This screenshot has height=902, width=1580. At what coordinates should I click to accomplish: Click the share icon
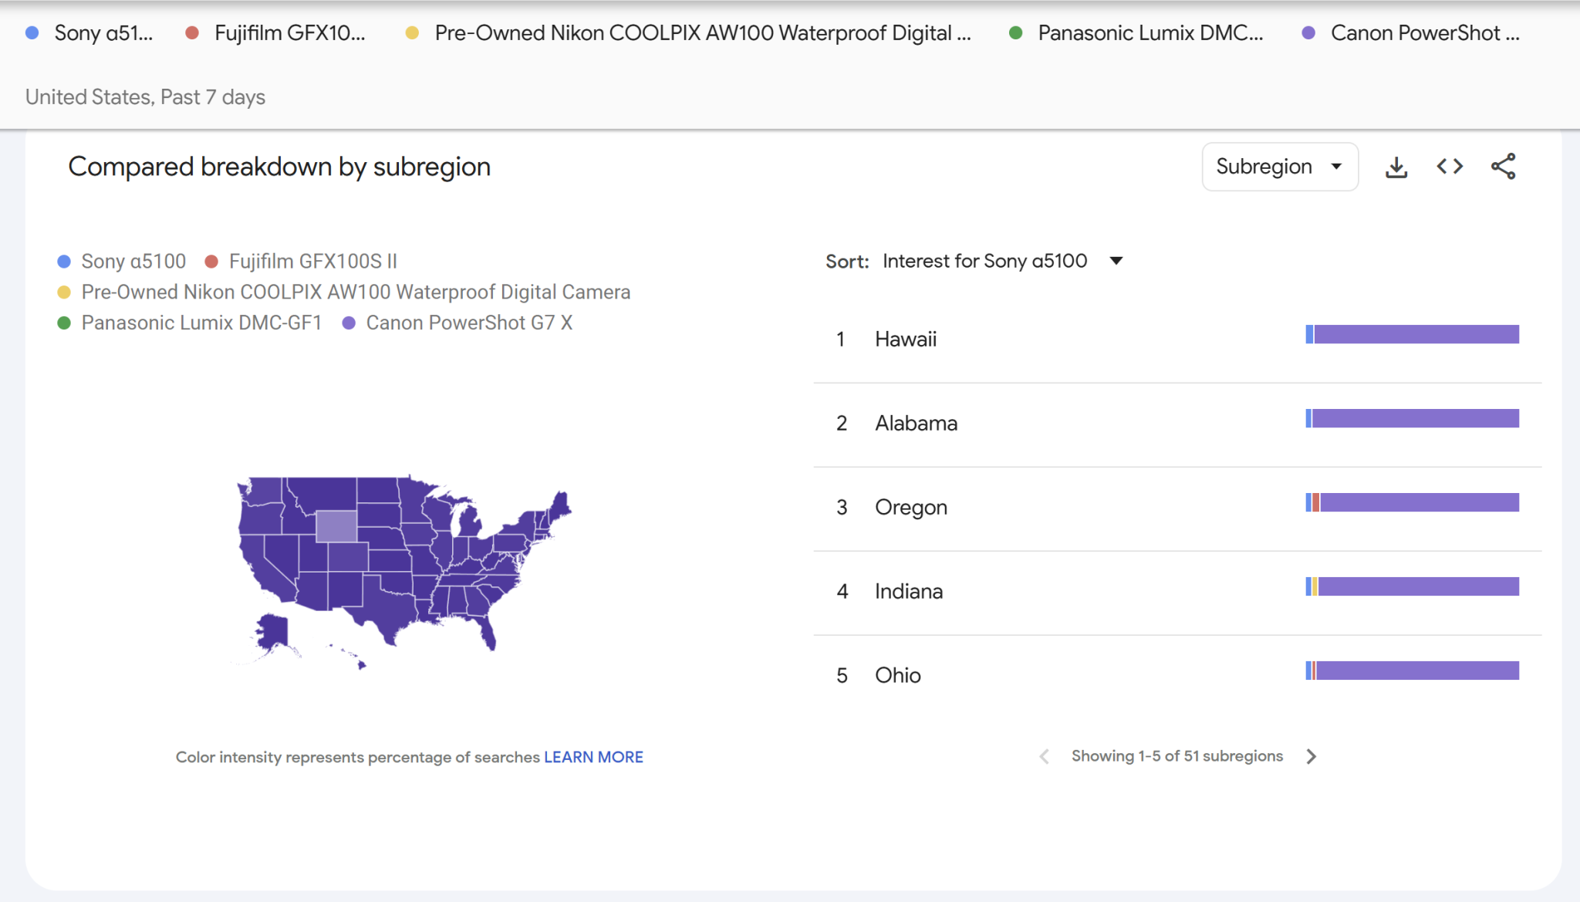[1504, 167]
